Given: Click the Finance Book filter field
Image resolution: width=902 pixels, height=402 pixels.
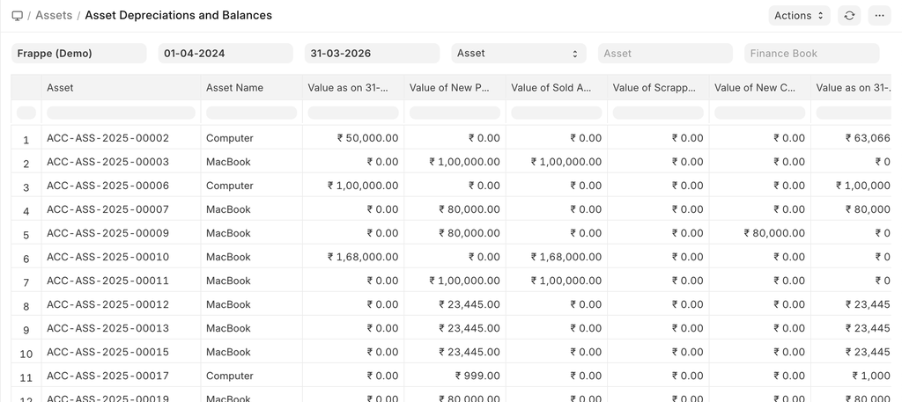Looking at the screenshot, I should coord(811,54).
